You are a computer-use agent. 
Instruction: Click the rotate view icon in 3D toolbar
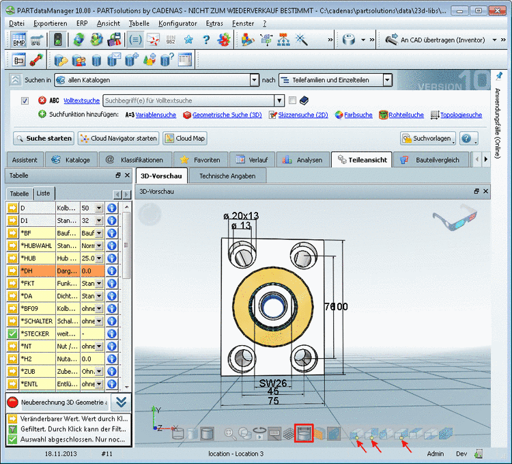(x=259, y=433)
